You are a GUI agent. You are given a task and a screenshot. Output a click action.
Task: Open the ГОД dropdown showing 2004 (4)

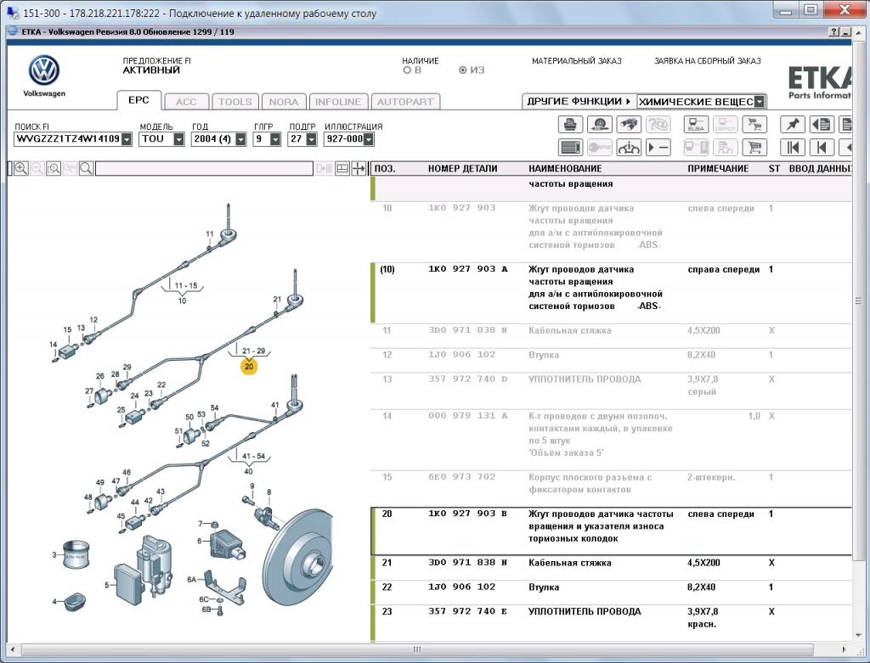point(240,139)
